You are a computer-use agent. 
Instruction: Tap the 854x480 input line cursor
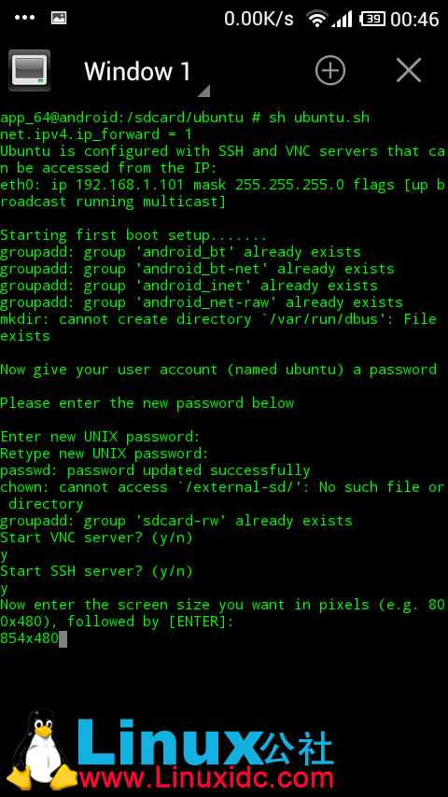point(63,638)
